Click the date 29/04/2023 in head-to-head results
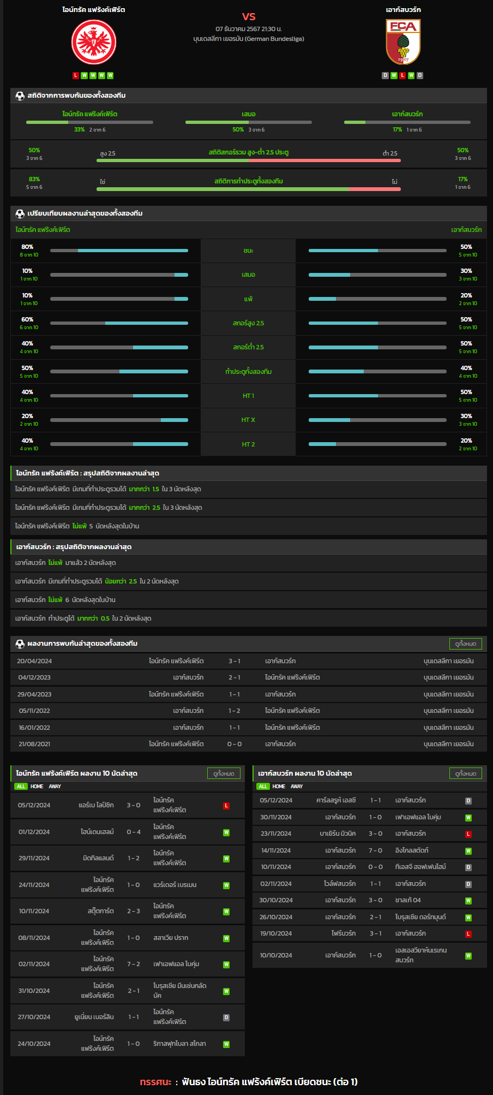This screenshot has height=1095, width=493. pos(34,694)
